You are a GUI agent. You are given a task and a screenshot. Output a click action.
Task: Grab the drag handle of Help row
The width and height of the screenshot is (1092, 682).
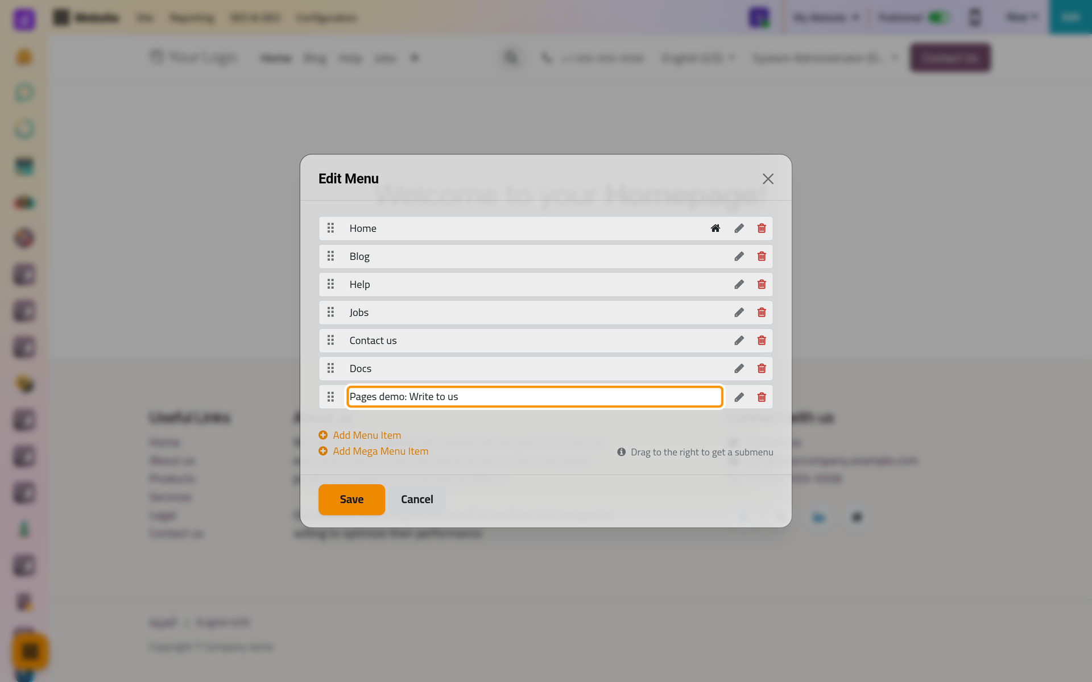(x=330, y=284)
